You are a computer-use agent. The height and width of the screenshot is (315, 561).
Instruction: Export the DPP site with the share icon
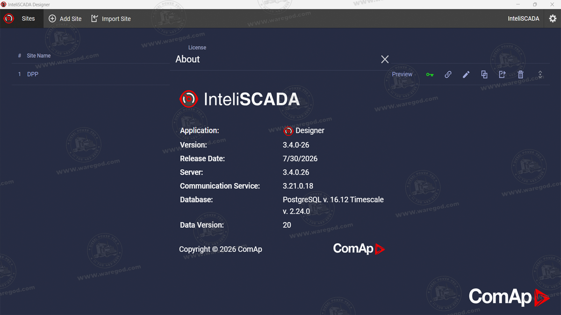pos(503,74)
